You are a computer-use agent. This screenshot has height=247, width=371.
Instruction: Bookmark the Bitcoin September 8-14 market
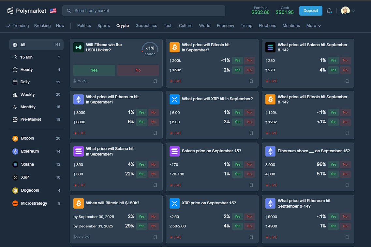coord(347,133)
